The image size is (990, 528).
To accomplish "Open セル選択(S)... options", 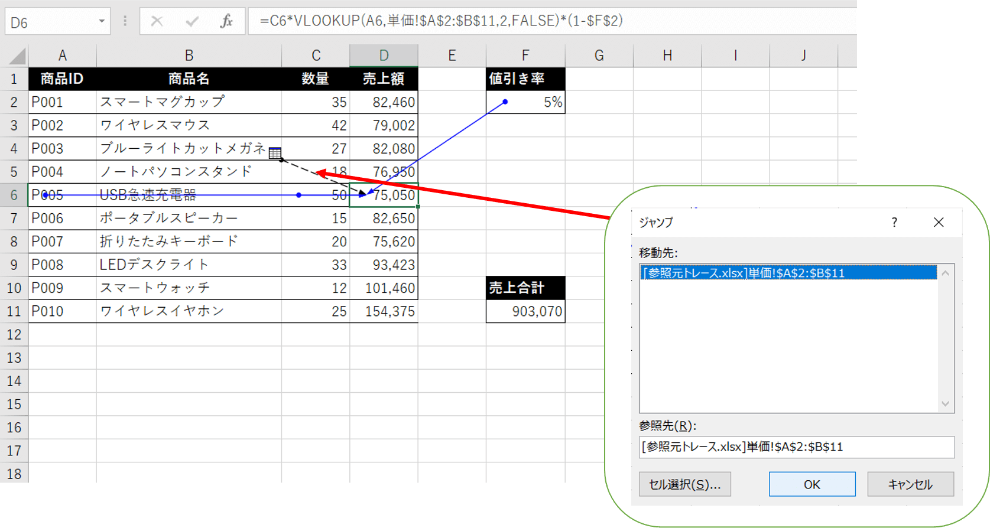I will point(684,484).
